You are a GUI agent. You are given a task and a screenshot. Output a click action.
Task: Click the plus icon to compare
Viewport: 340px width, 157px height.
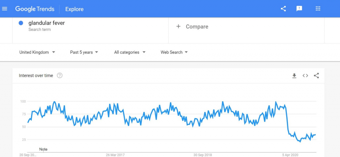(178, 27)
